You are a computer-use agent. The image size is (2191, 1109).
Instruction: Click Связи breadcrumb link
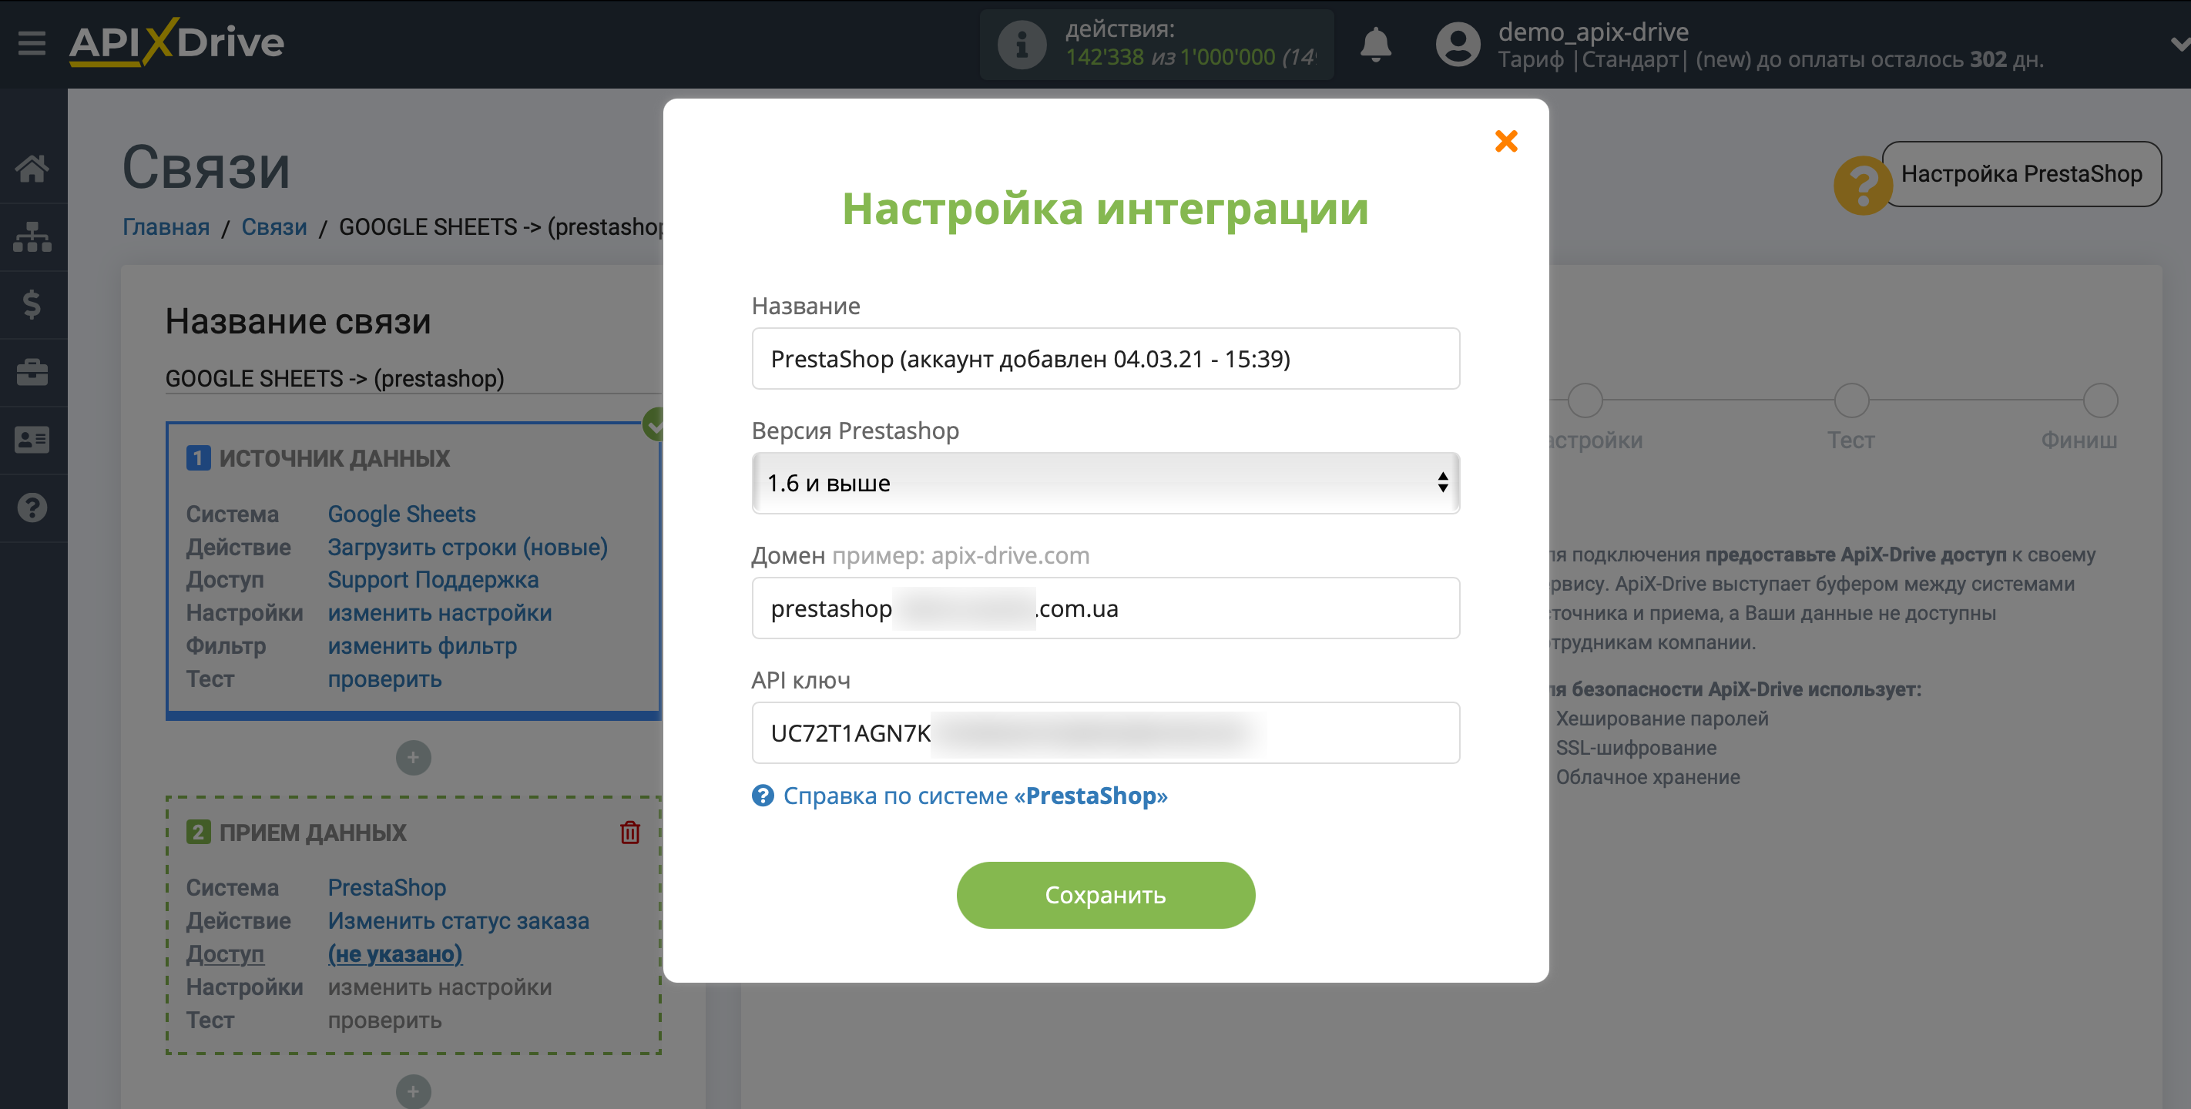pyautogui.click(x=274, y=227)
